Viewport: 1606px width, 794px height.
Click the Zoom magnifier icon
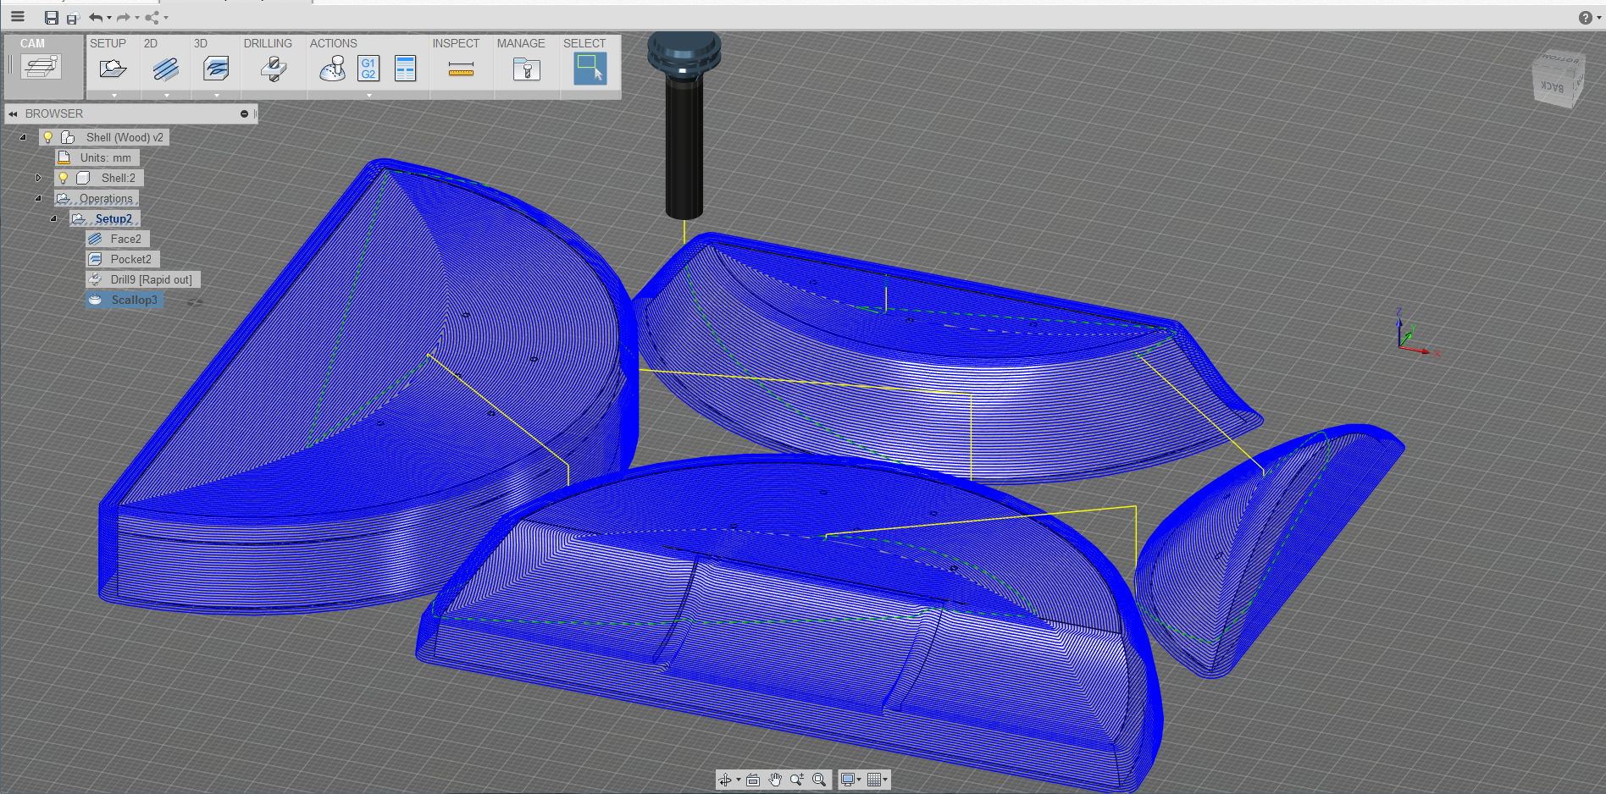(x=797, y=780)
